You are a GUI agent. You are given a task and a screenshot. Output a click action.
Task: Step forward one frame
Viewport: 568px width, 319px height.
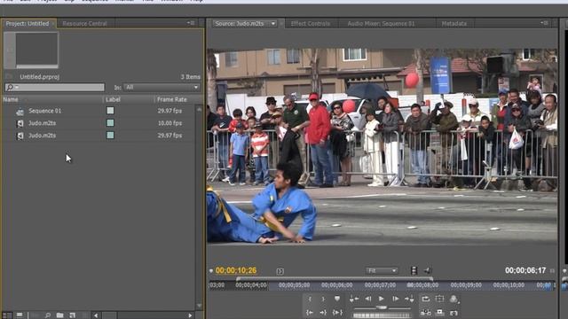coord(396,300)
